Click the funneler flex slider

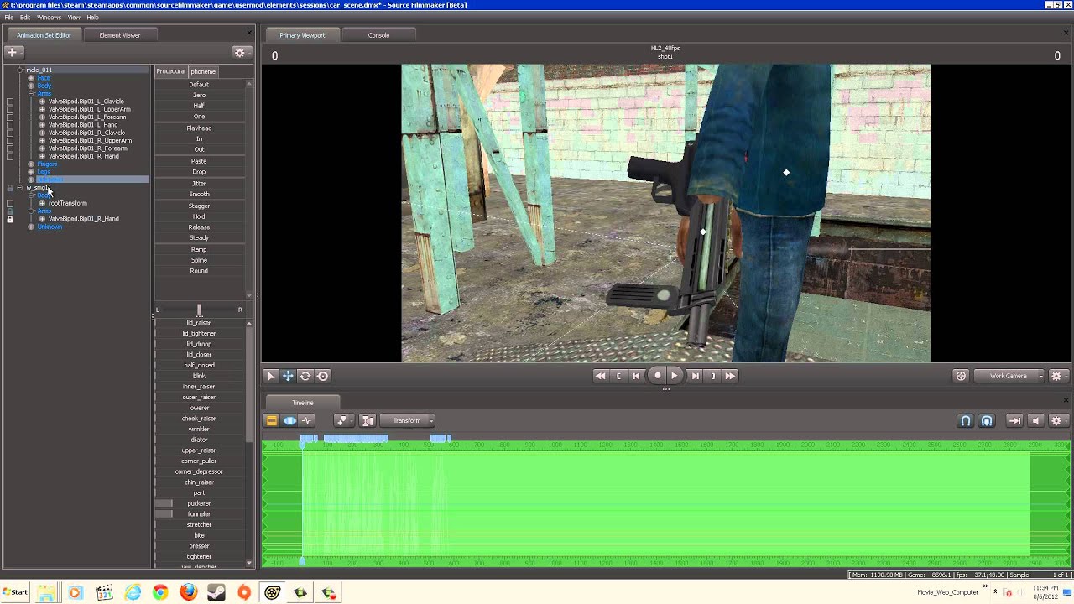pyautogui.click(x=199, y=514)
